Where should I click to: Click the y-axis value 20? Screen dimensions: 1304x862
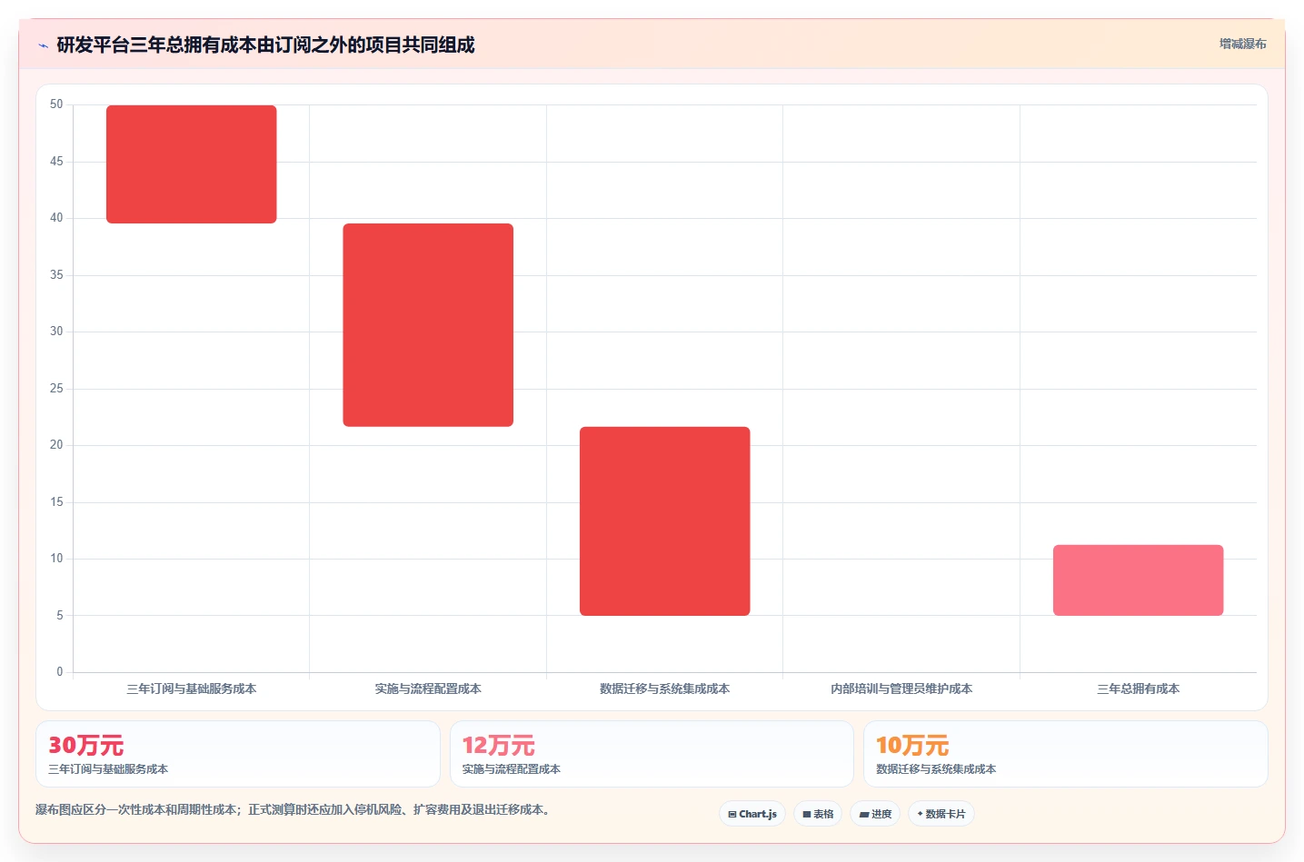[56, 445]
